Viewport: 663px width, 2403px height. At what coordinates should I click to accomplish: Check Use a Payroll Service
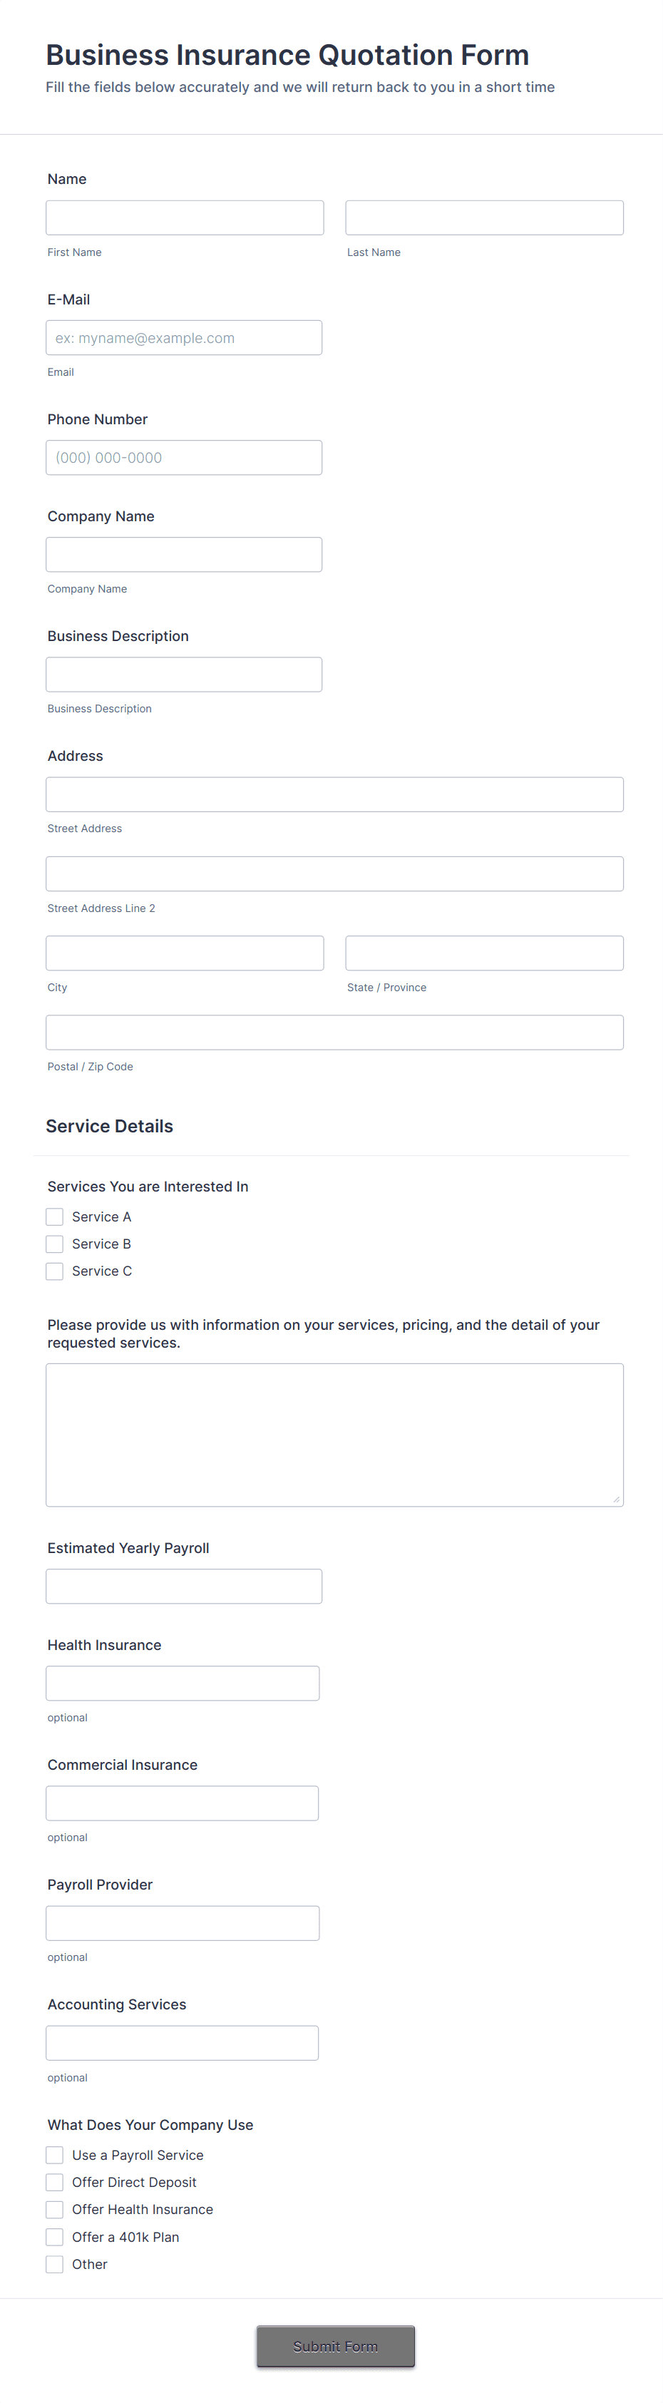[54, 2155]
